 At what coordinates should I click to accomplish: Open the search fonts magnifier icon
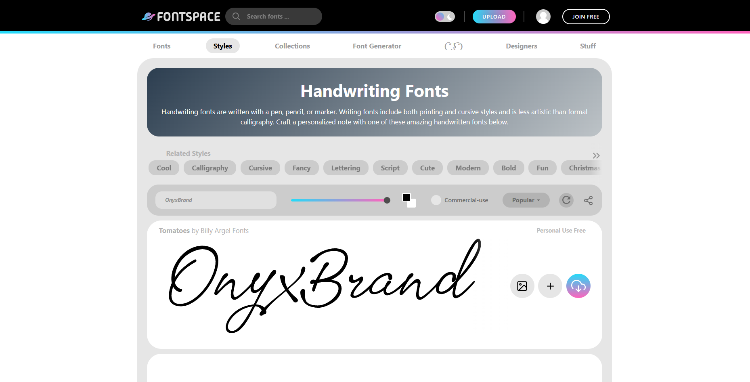click(236, 16)
